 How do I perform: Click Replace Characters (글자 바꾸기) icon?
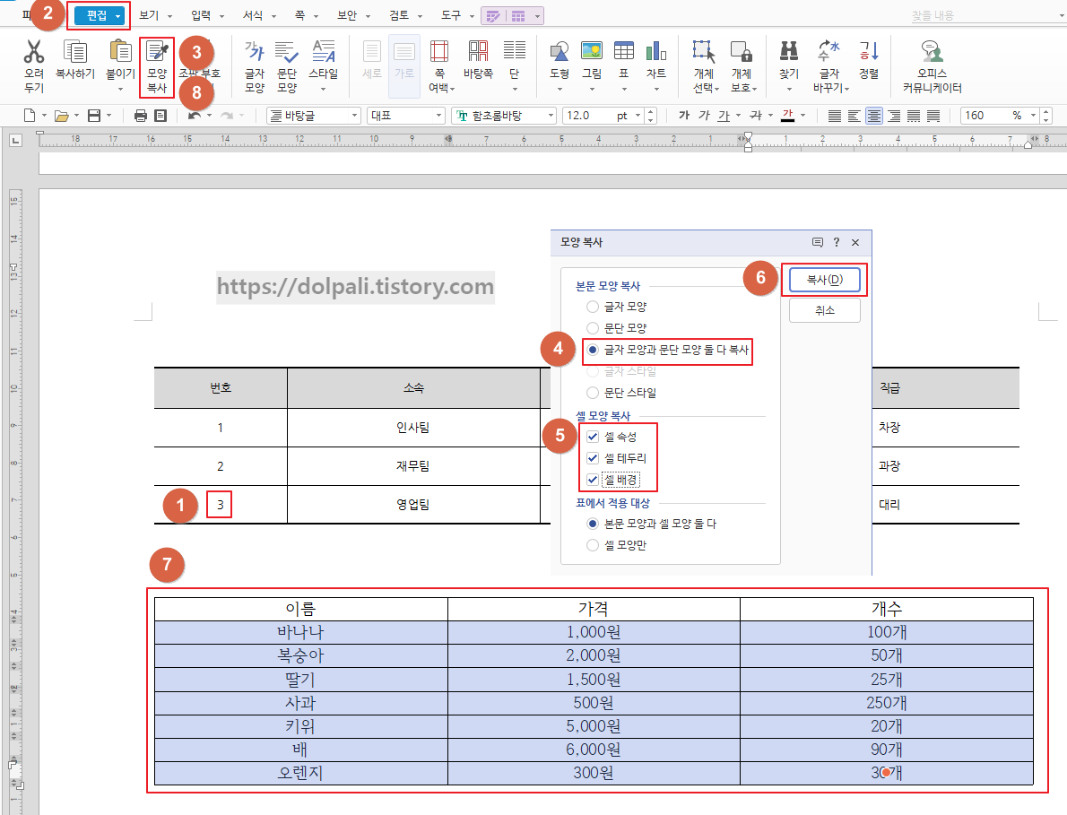[x=828, y=52]
